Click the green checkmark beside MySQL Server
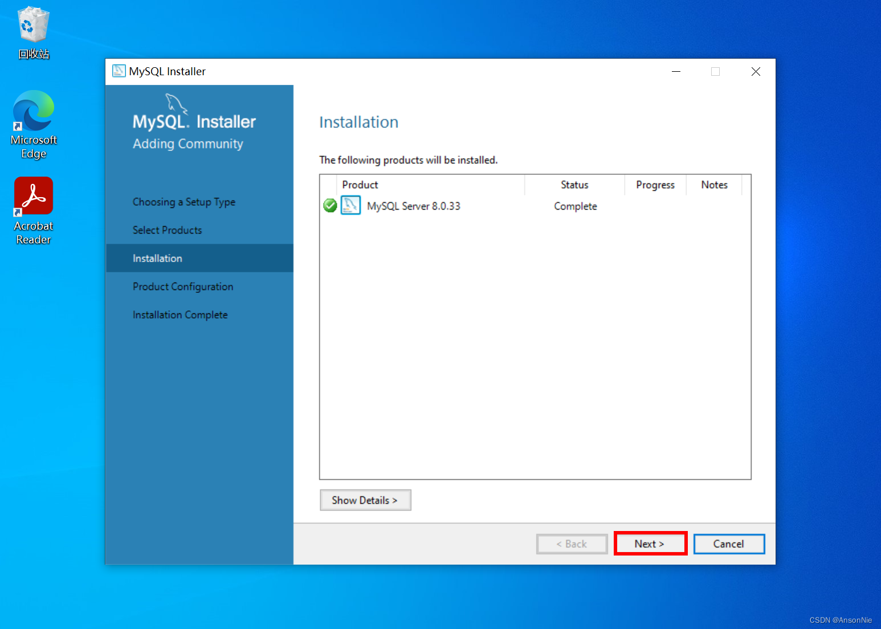 coord(330,205)
